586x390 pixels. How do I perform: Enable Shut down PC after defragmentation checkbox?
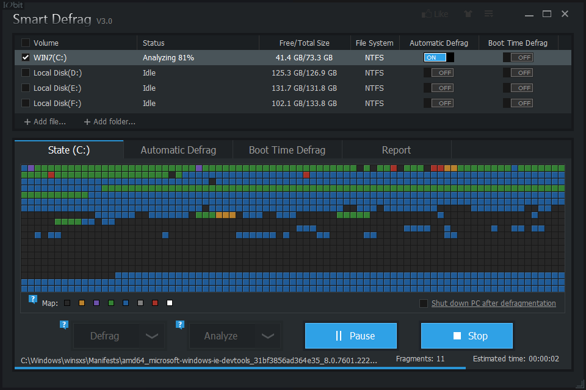[424, 303]
